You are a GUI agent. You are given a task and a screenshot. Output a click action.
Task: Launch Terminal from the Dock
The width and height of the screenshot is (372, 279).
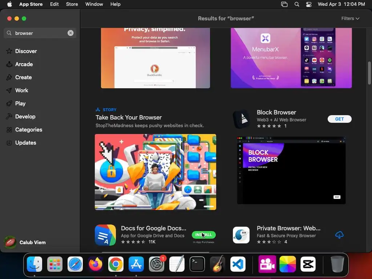pos(197,264)
